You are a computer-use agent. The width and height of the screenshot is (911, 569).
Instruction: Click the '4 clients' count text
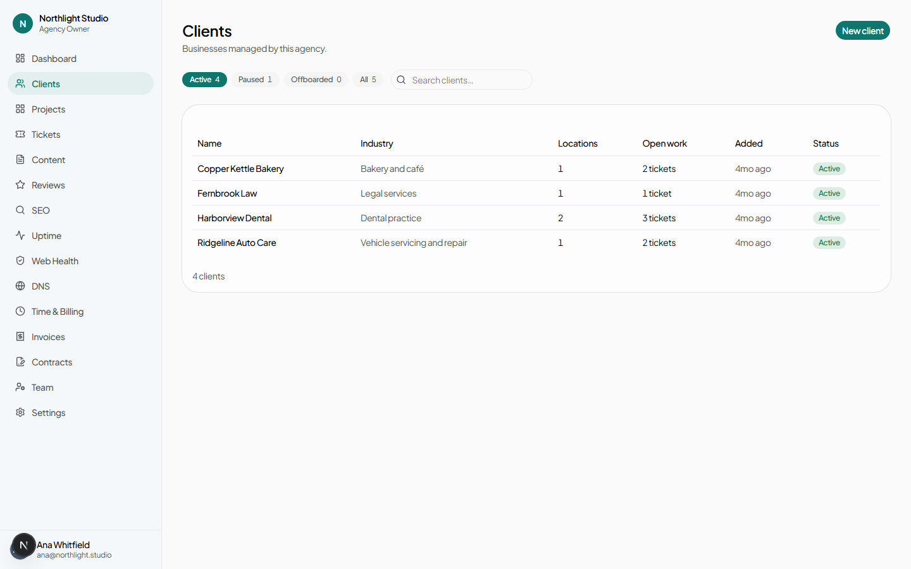pyautogui.click(x=209, y=276)
